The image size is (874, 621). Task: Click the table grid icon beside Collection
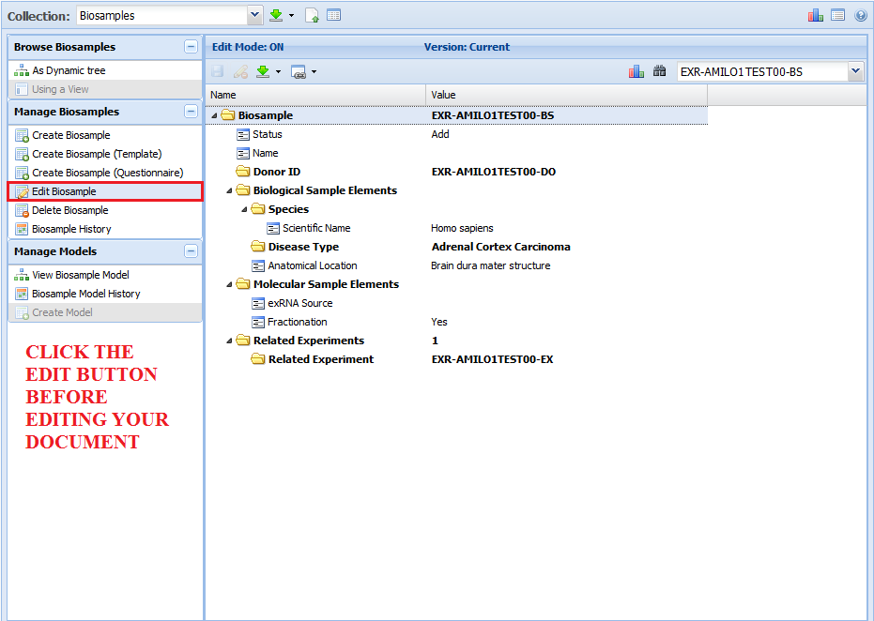click(334, 16)
